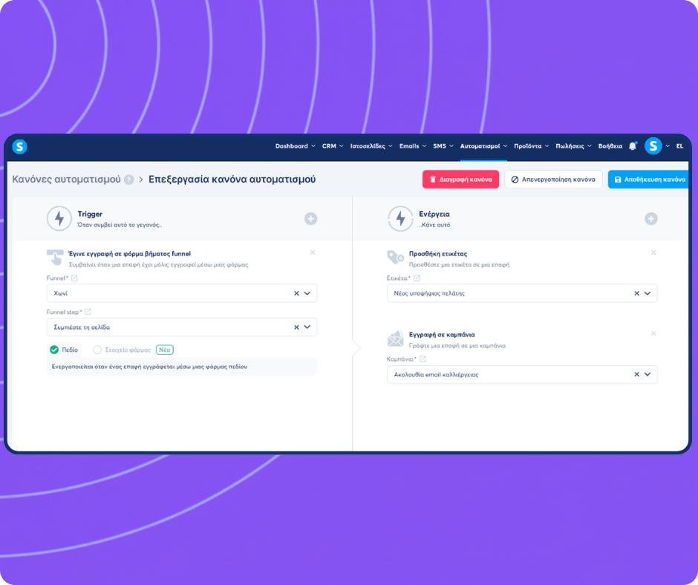Open the Βοήθεια menu item
The height and width of the screenshot is (585, 698).
coord(610,146)
